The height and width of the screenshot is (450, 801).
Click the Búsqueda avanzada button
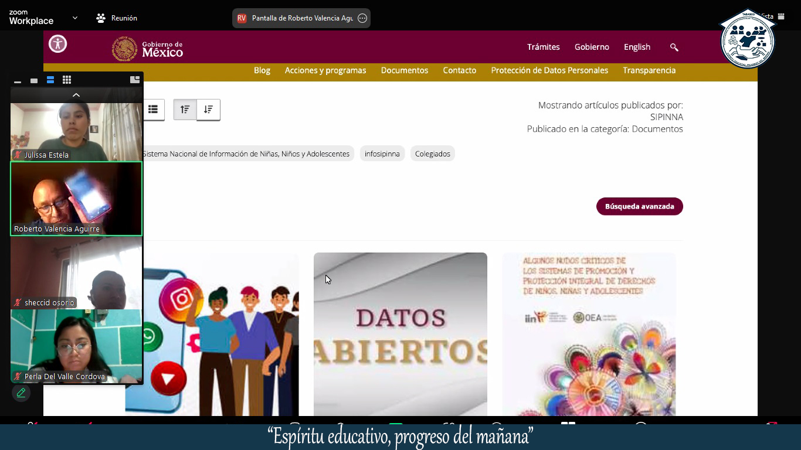(x=640, y=206)
